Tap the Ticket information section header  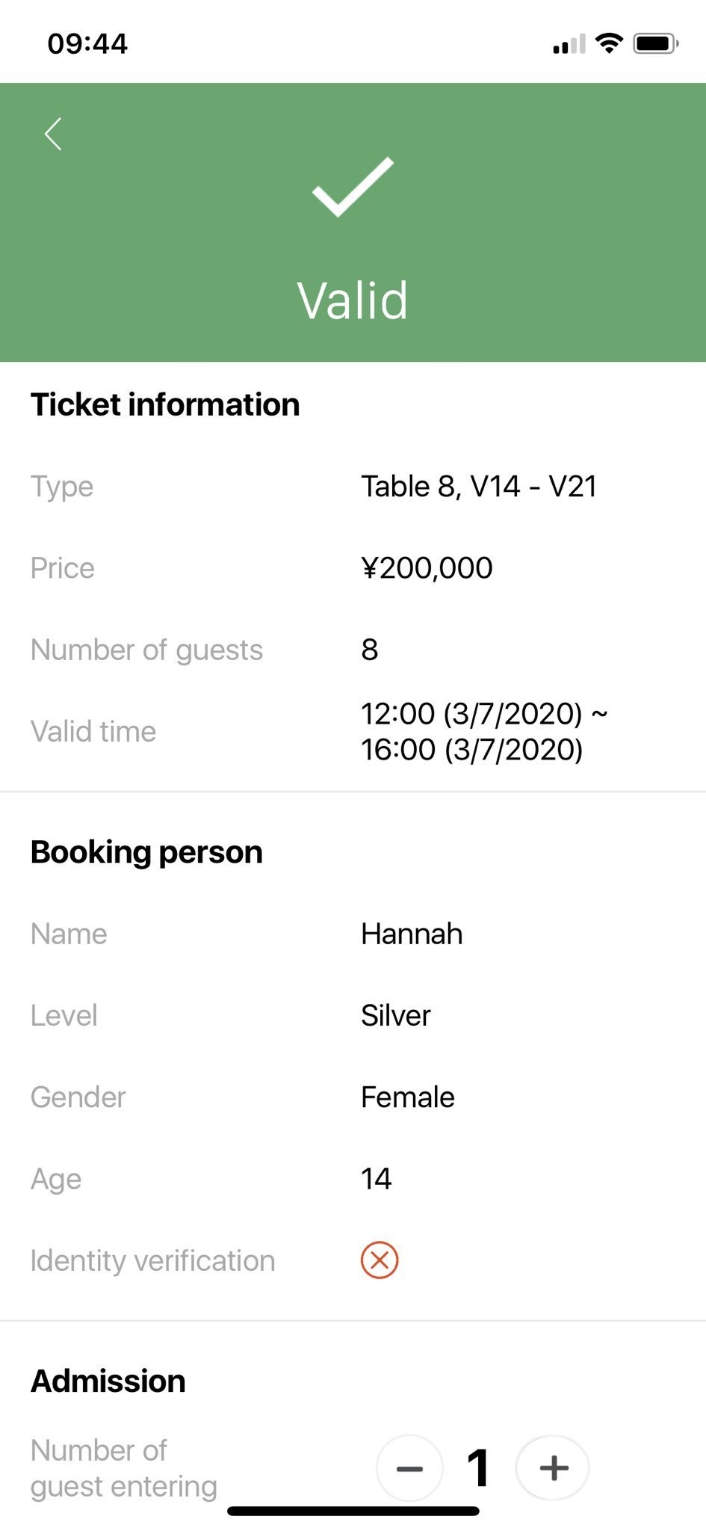coord(165,404)
